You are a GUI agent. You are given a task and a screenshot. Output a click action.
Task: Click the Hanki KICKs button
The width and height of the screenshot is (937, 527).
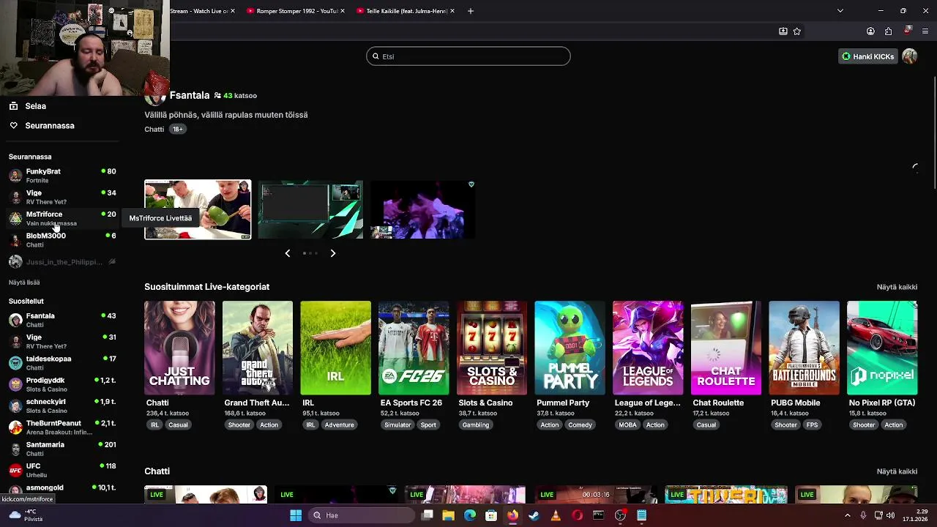(868, 56)
